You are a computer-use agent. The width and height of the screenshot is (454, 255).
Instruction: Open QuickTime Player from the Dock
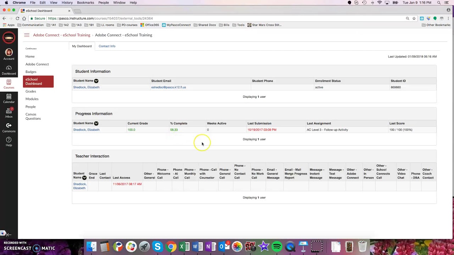tap(290, 246)
